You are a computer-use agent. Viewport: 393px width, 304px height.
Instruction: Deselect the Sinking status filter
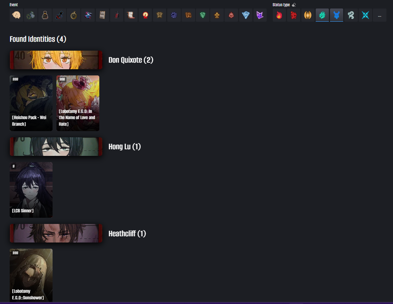coord(337,15)
